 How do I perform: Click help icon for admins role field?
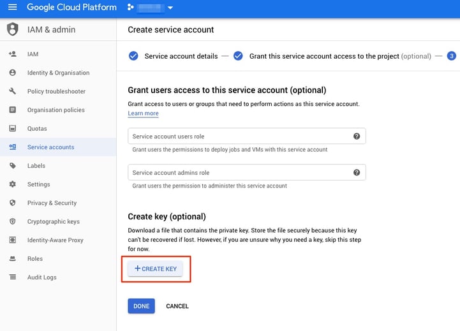coord(357,173)
